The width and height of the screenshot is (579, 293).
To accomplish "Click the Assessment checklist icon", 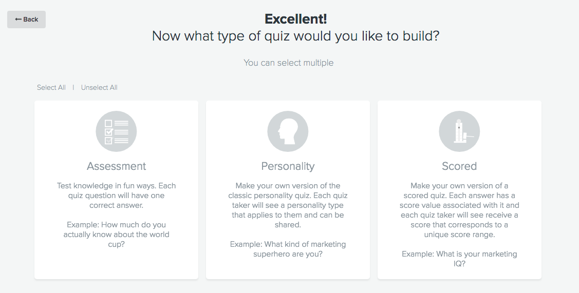I will point(116,131).
